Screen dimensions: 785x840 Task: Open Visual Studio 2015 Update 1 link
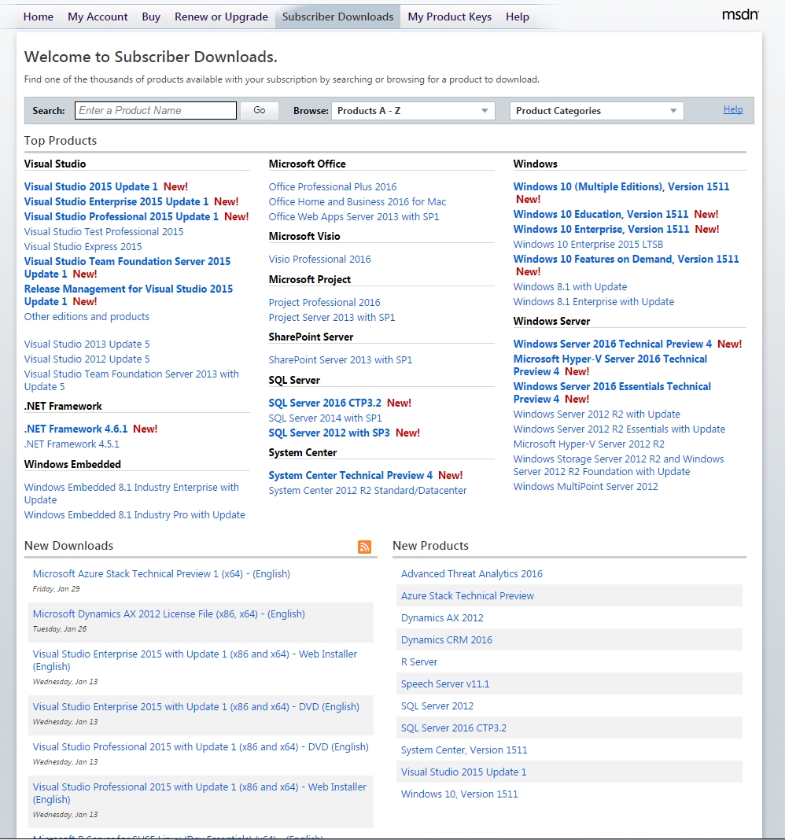point(90,187)
